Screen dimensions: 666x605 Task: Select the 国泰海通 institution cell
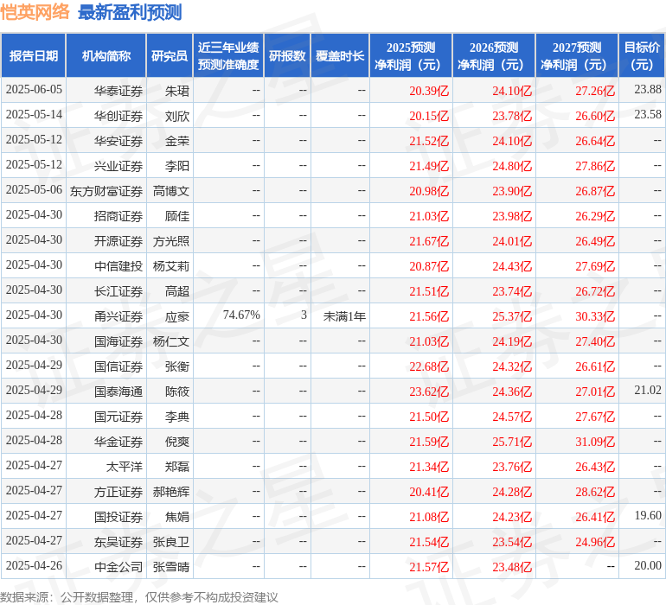click(x=118, y=392)
